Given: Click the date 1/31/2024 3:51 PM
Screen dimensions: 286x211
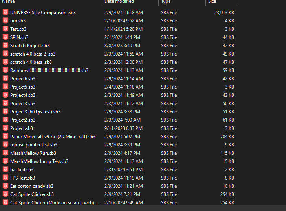Looking at the screenshot, I should click(x=123, y=170).
